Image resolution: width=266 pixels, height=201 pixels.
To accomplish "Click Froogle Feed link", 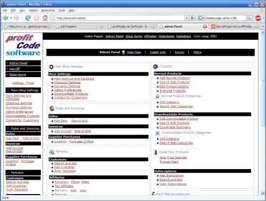I will click(169, 162).
